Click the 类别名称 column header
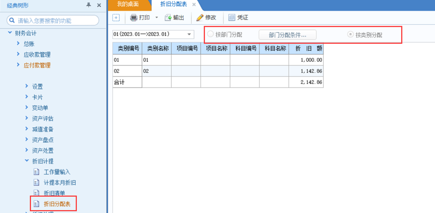The height and width of the screenshot is (213, 435). click(x=157, y=49)
